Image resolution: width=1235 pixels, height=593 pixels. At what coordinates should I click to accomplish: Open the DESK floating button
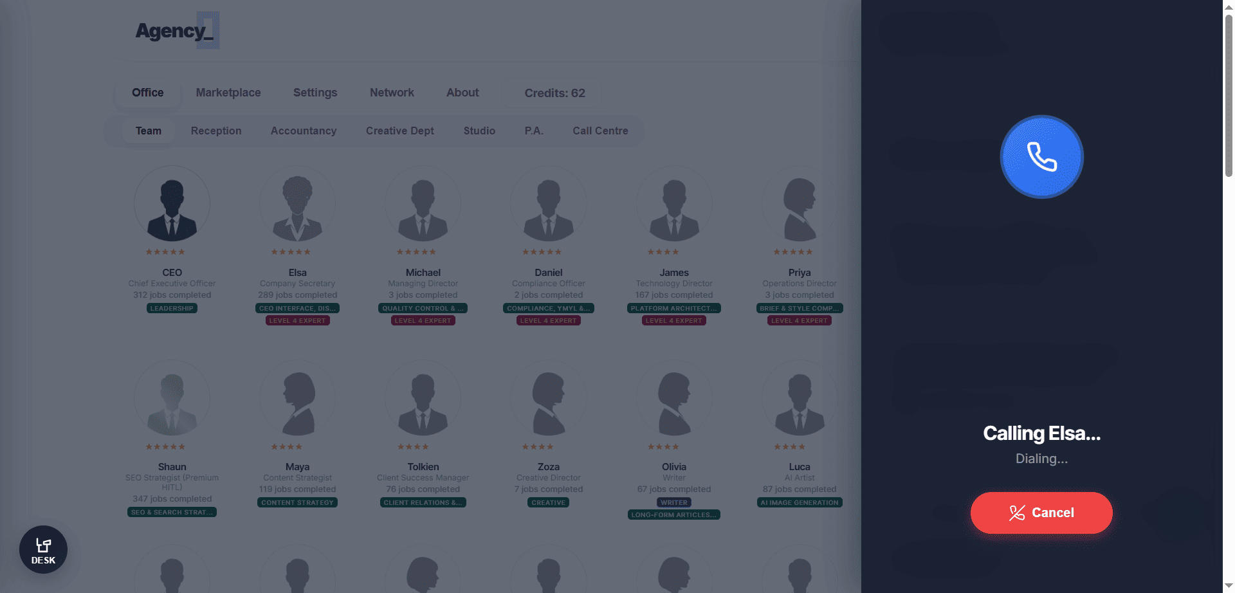[43, 550]
